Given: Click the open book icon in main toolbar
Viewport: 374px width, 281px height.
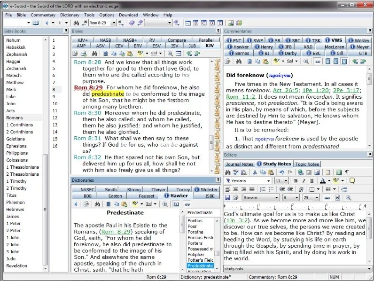Looking at the screenshot, I should (36, 23).
